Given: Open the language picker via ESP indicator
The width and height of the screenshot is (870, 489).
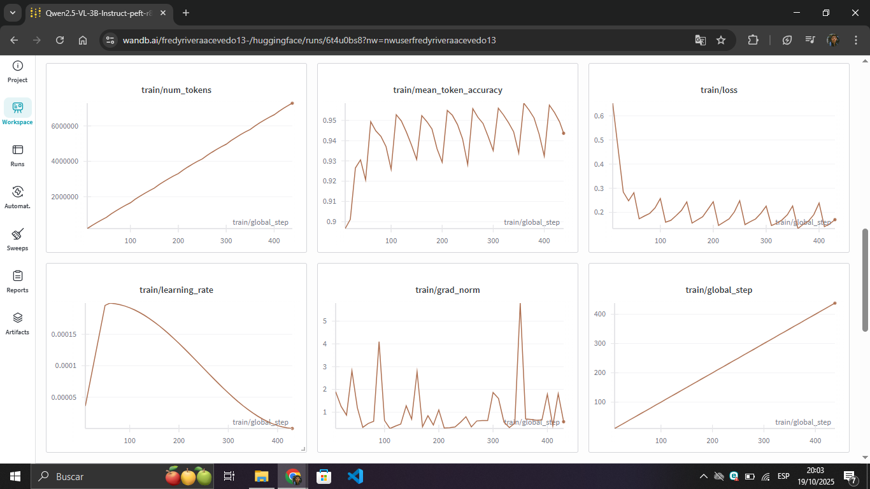Looking at the screenshot, I should (783, 476).
